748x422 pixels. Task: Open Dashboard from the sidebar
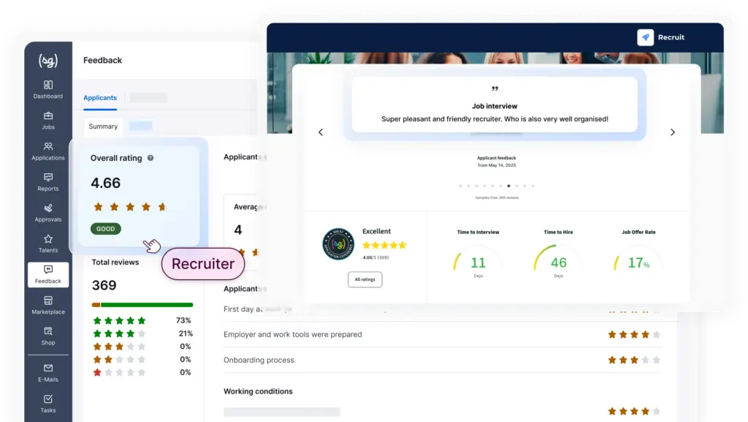48,89
